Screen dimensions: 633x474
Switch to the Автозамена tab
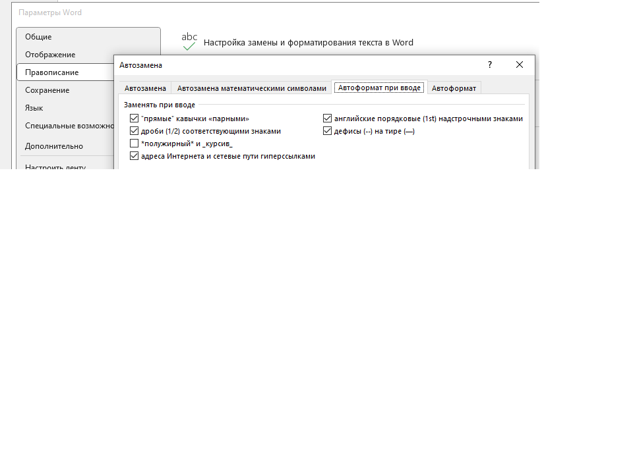point(145,88)
